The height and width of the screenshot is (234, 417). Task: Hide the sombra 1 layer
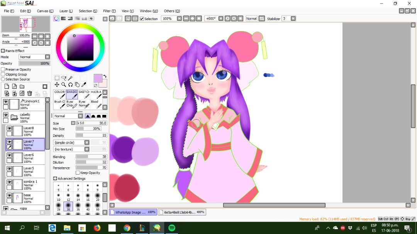[9, 182]
